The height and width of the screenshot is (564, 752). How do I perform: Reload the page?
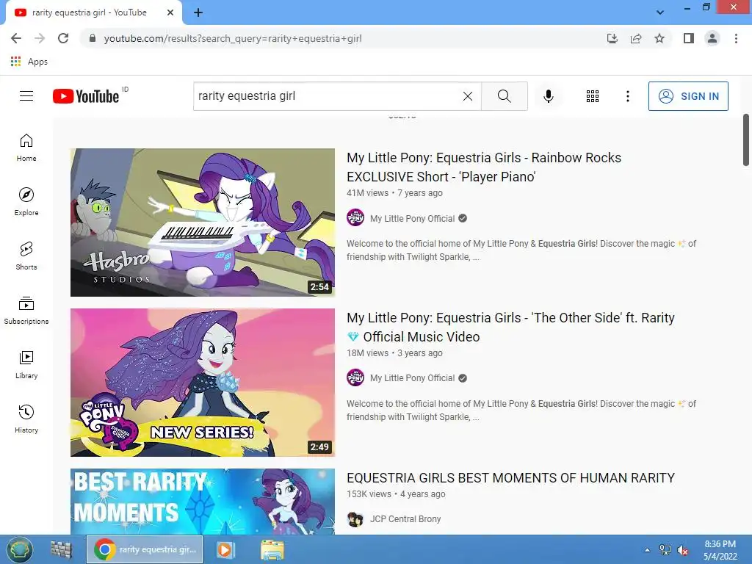pos(63,38)
